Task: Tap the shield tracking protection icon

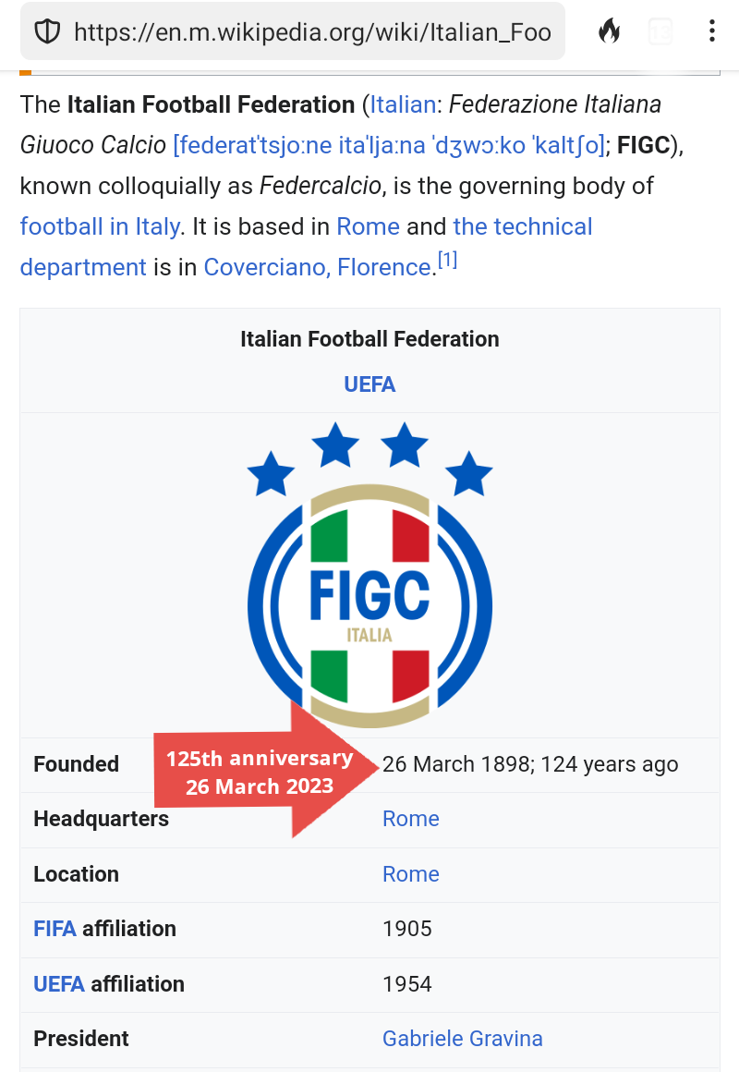Action: coord(47,32)
